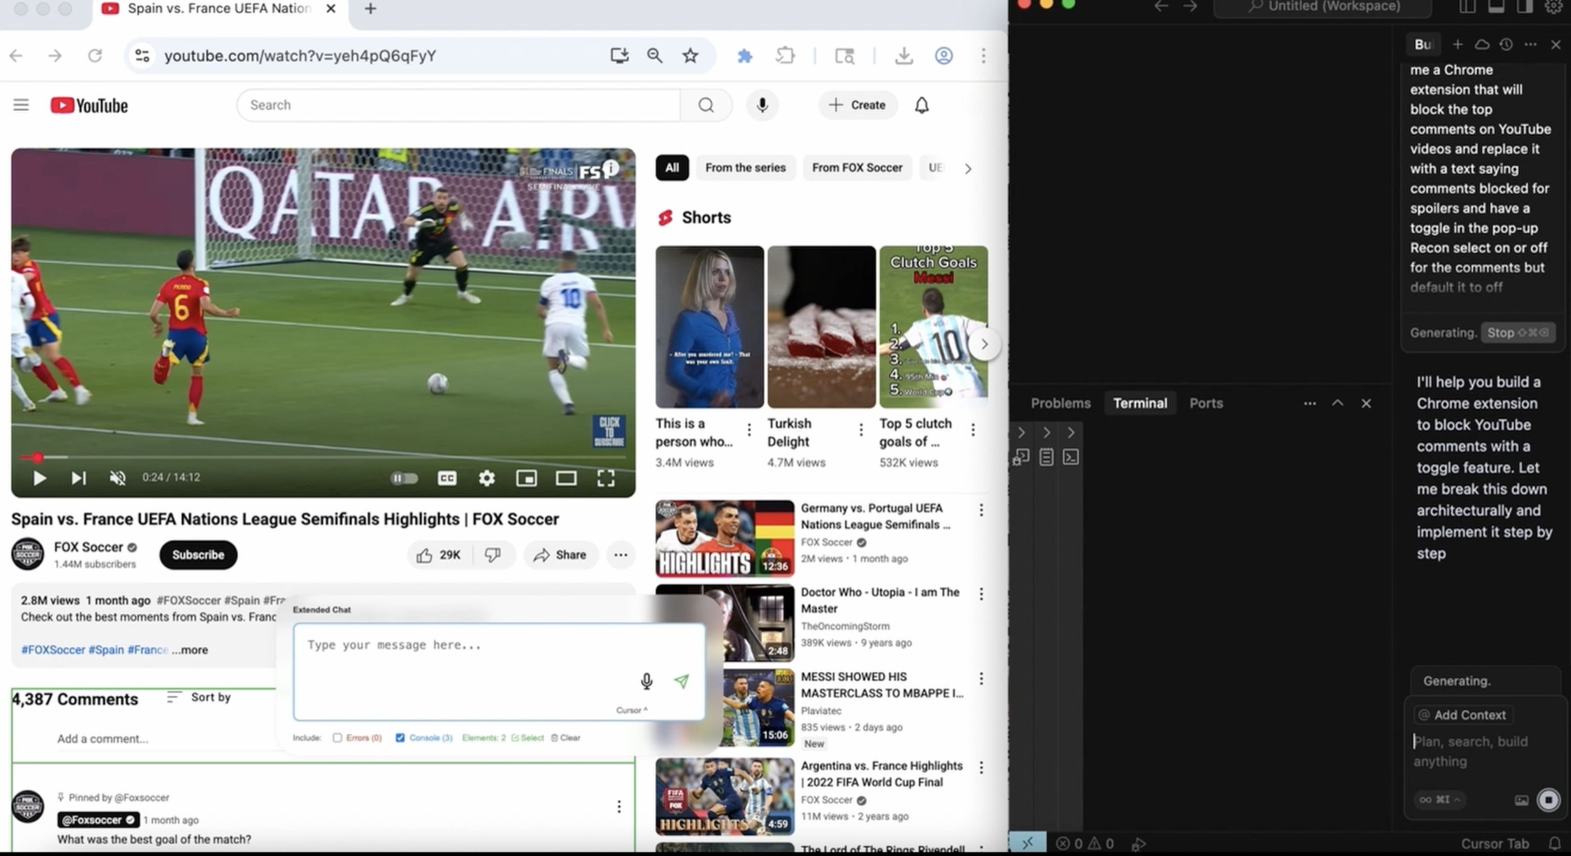Toggle closed captions CC button
Image resolution: width=1571 pixels, height=856 pixels.
point(447,478)
